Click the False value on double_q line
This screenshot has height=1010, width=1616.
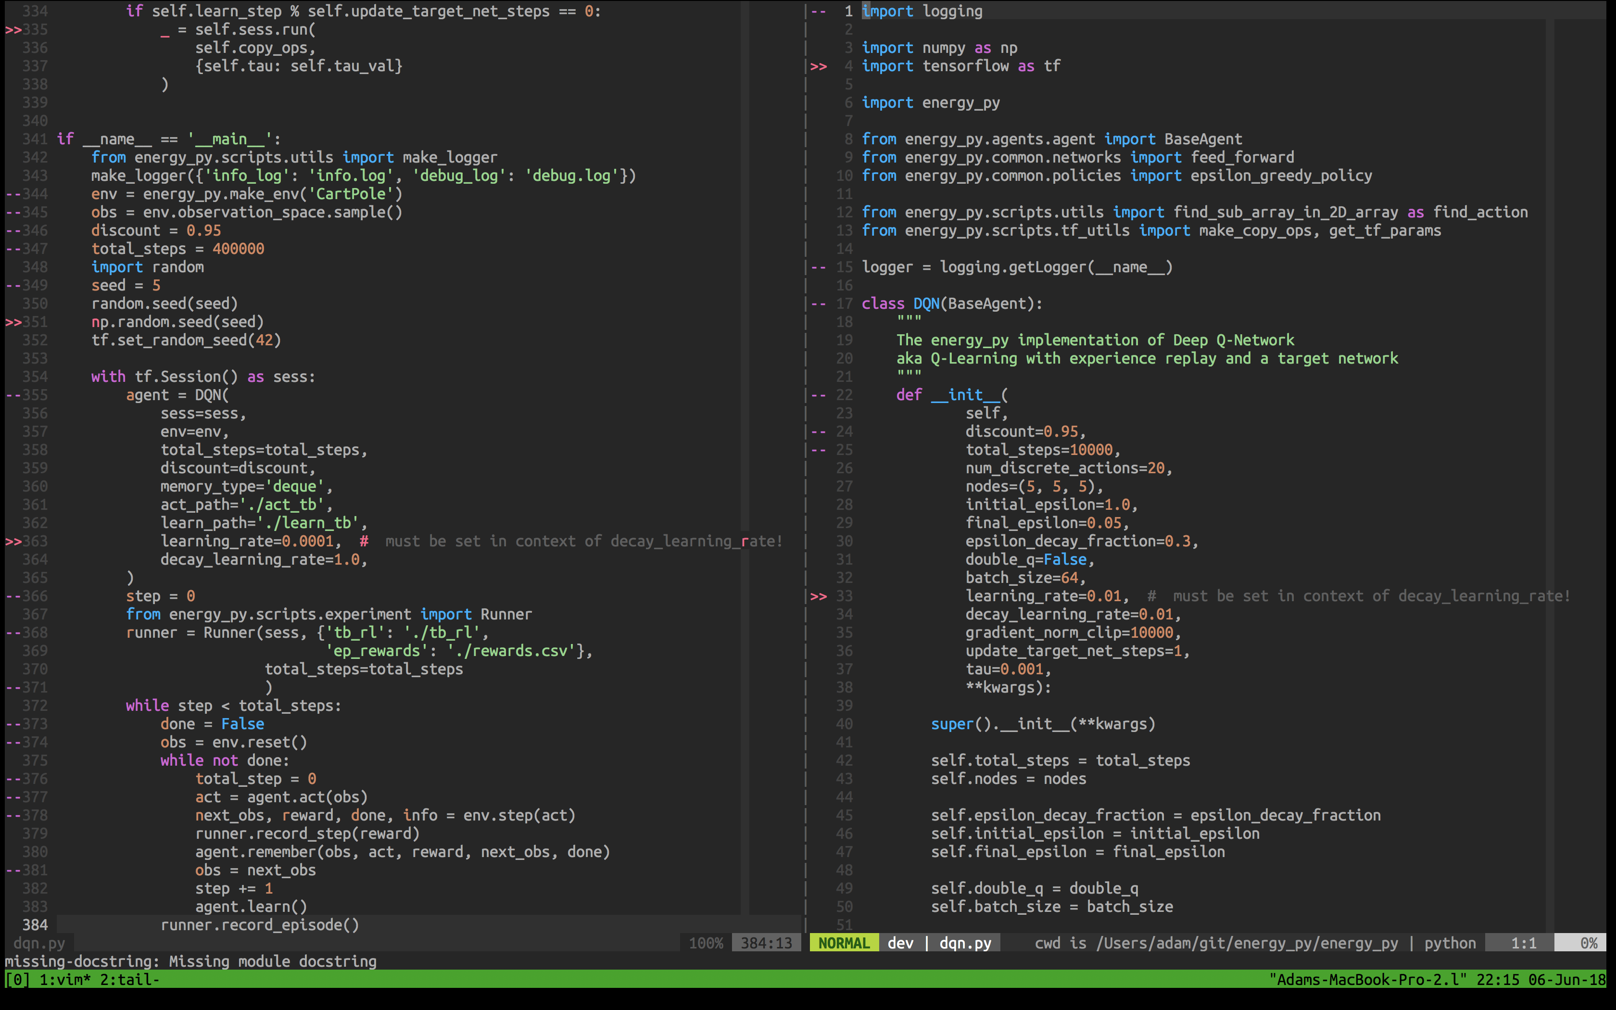pyautogui.click(x=1064, y=559)
